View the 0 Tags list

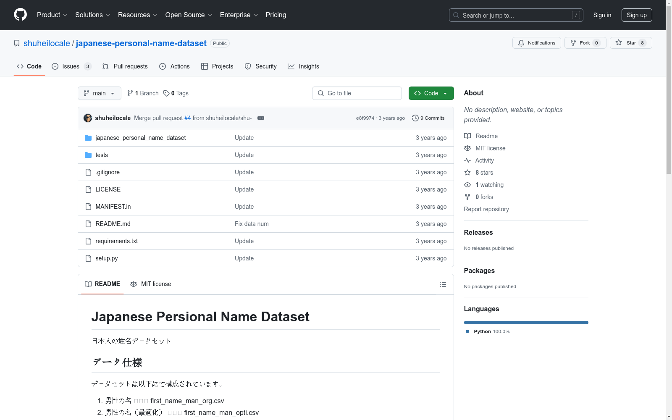click(x=176, y=93)
